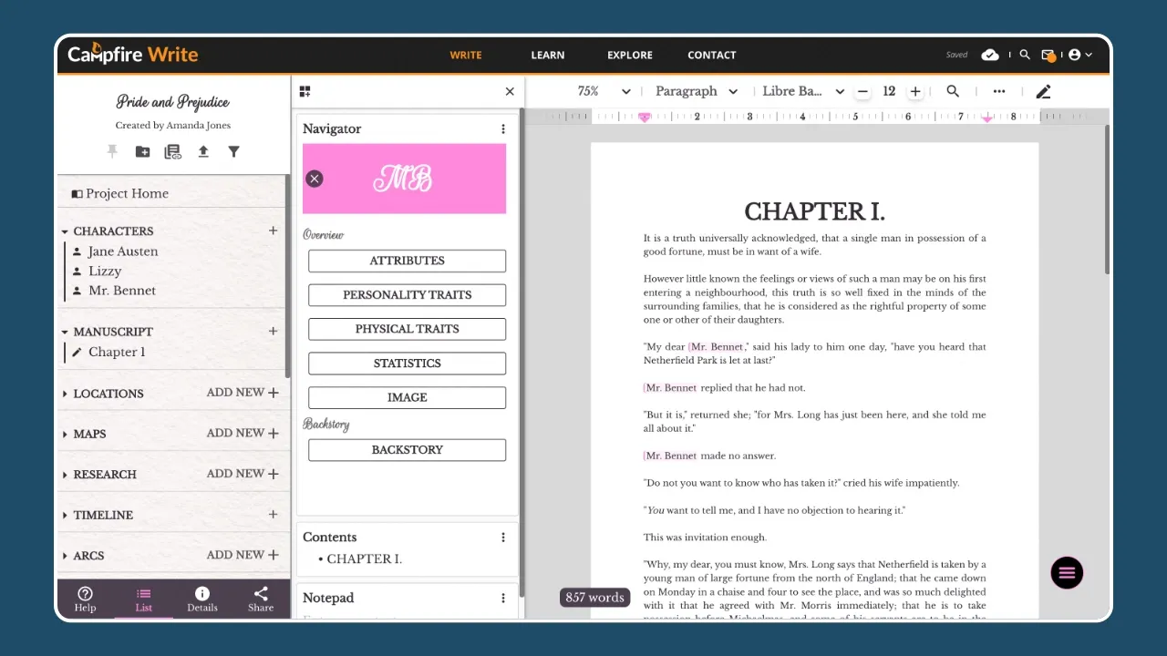The width and height of the screenshot is (1167, 656).
Task: Change zoom using the 75% dropdown
Action: 602,91
